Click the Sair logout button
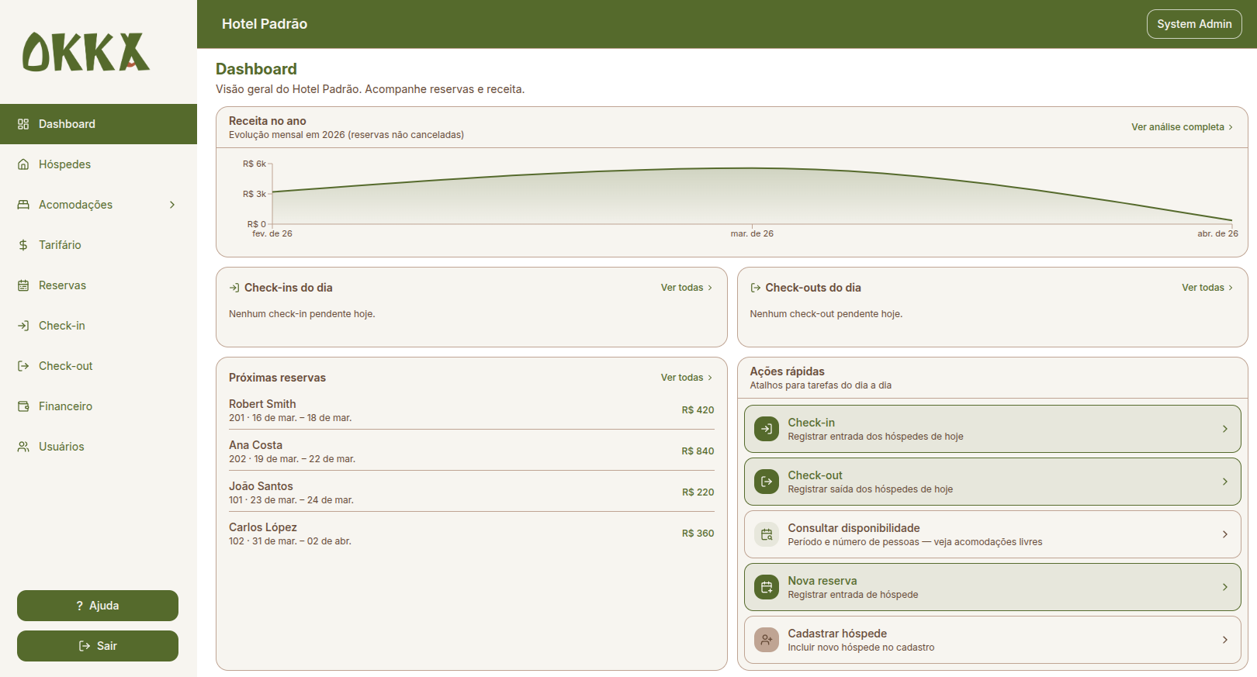 [98, 646]
